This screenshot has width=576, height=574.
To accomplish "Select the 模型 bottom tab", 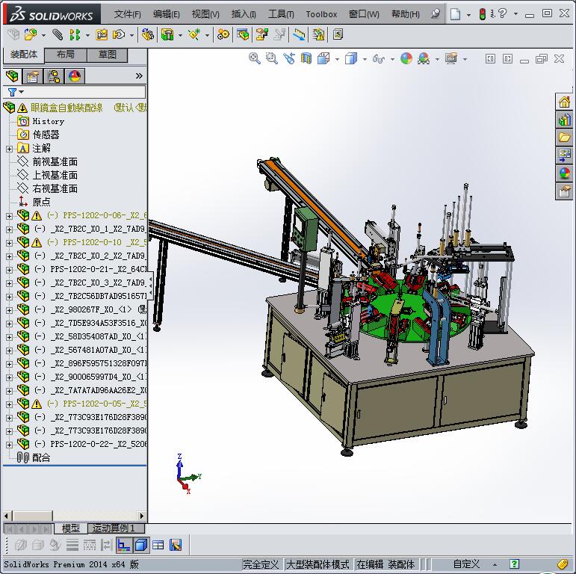I will (x=70, y=528).
